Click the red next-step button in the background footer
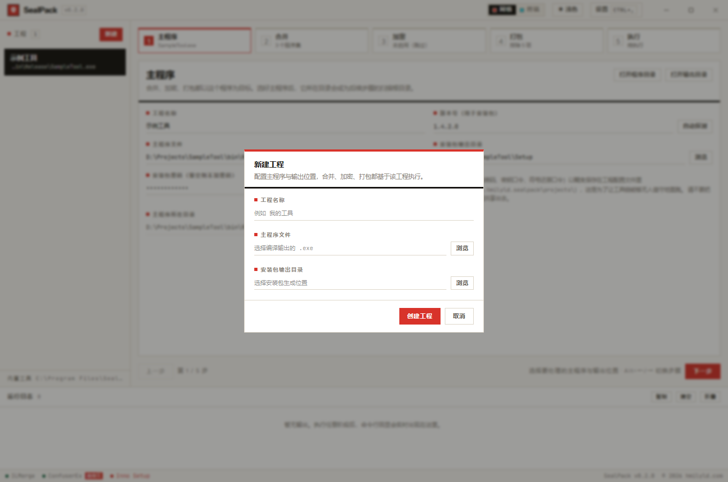 pyautogui.click(x=703, y=371)
